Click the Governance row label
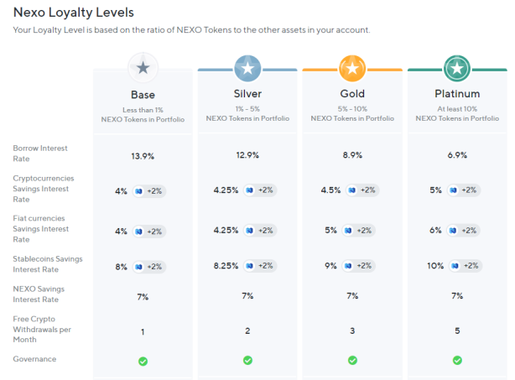Screen dimensions: 515x380 point(34,359)
